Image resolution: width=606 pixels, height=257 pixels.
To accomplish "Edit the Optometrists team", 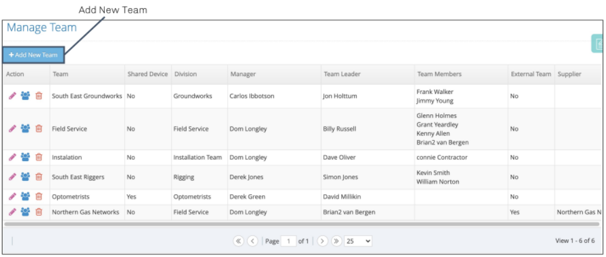I will [12, 196].
